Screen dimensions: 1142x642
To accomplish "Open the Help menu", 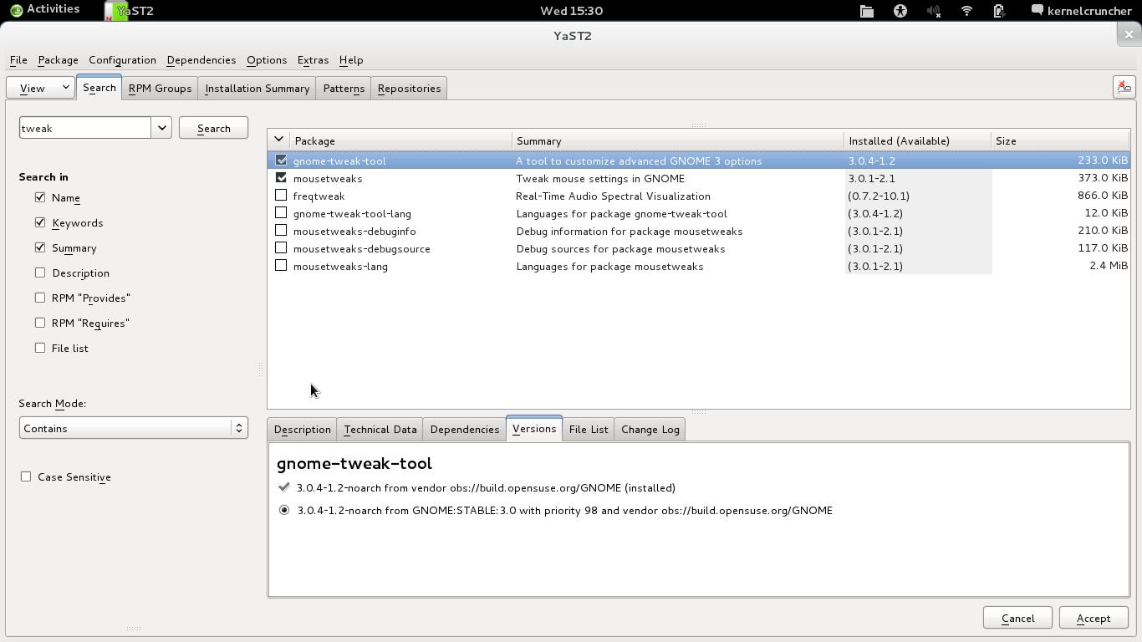I will click(351, 60).
